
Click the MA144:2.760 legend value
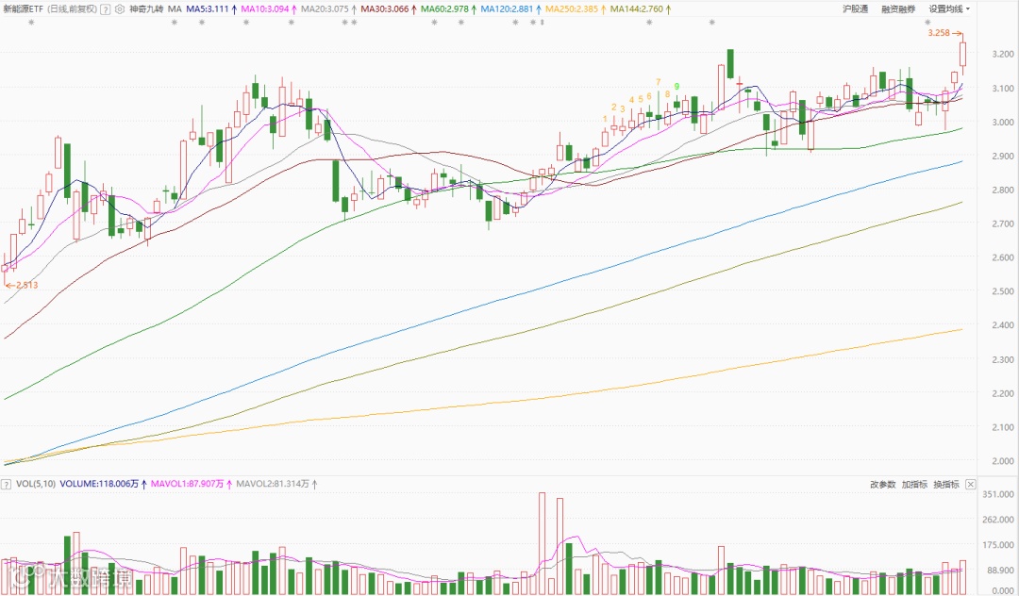coord(637,9)
